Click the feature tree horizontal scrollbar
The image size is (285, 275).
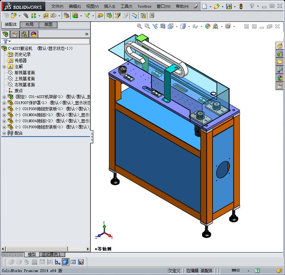(x=37, y=249)
